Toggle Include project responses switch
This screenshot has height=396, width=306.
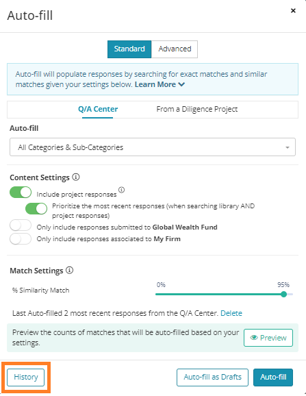tap(21, 193)
